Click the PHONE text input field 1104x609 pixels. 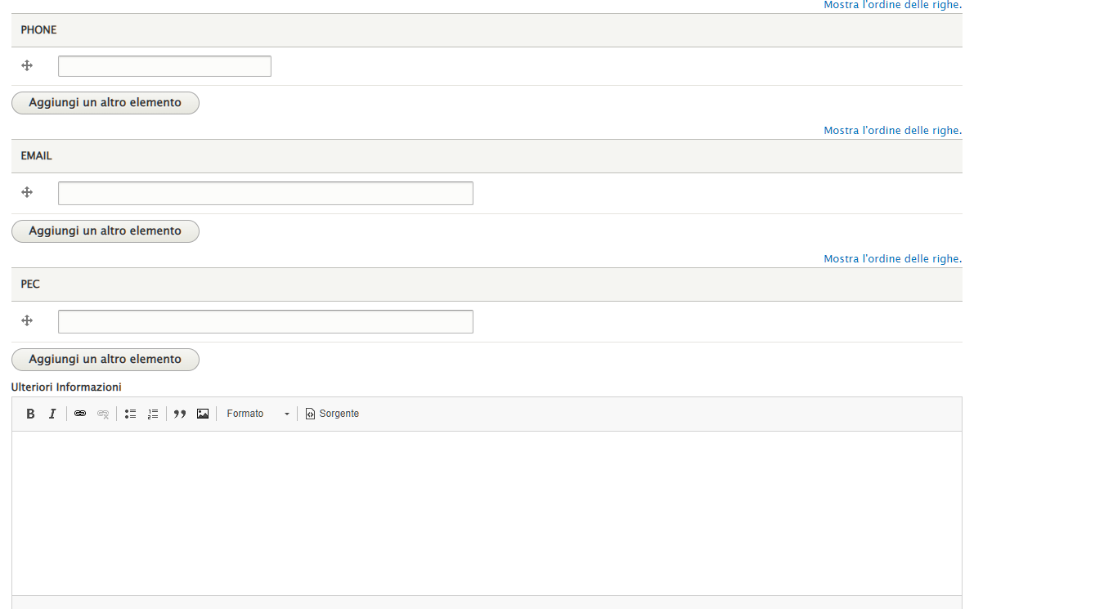coord(164,66)
